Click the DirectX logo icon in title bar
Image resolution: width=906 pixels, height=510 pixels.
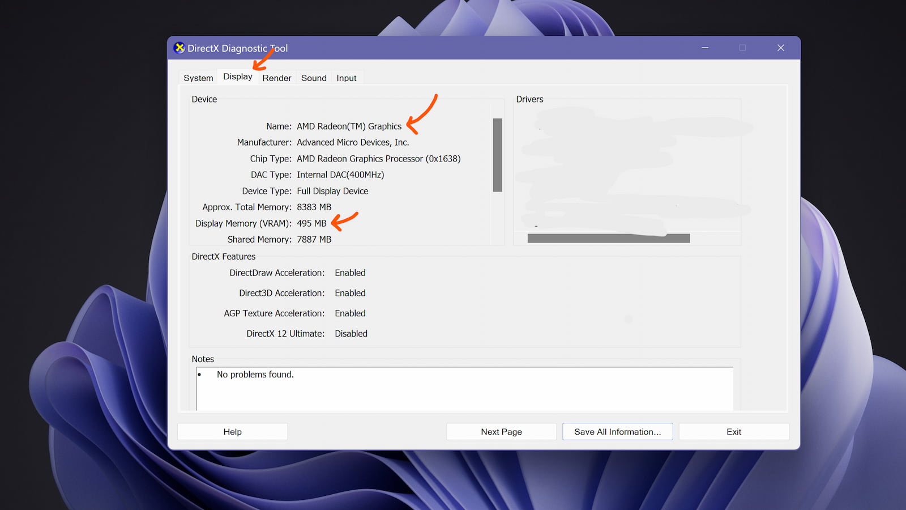coord(180,48)
